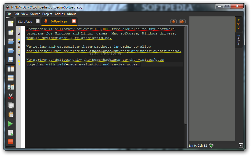Click the word 'self' on line 9
This screenshot has height=156, width=251.
click(x=61, y=64)
